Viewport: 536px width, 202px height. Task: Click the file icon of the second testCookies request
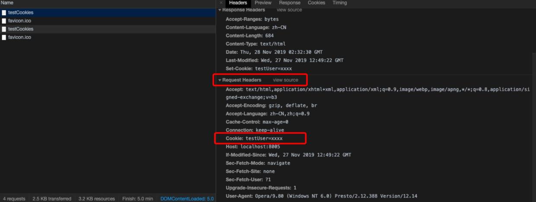click(4, 29)
